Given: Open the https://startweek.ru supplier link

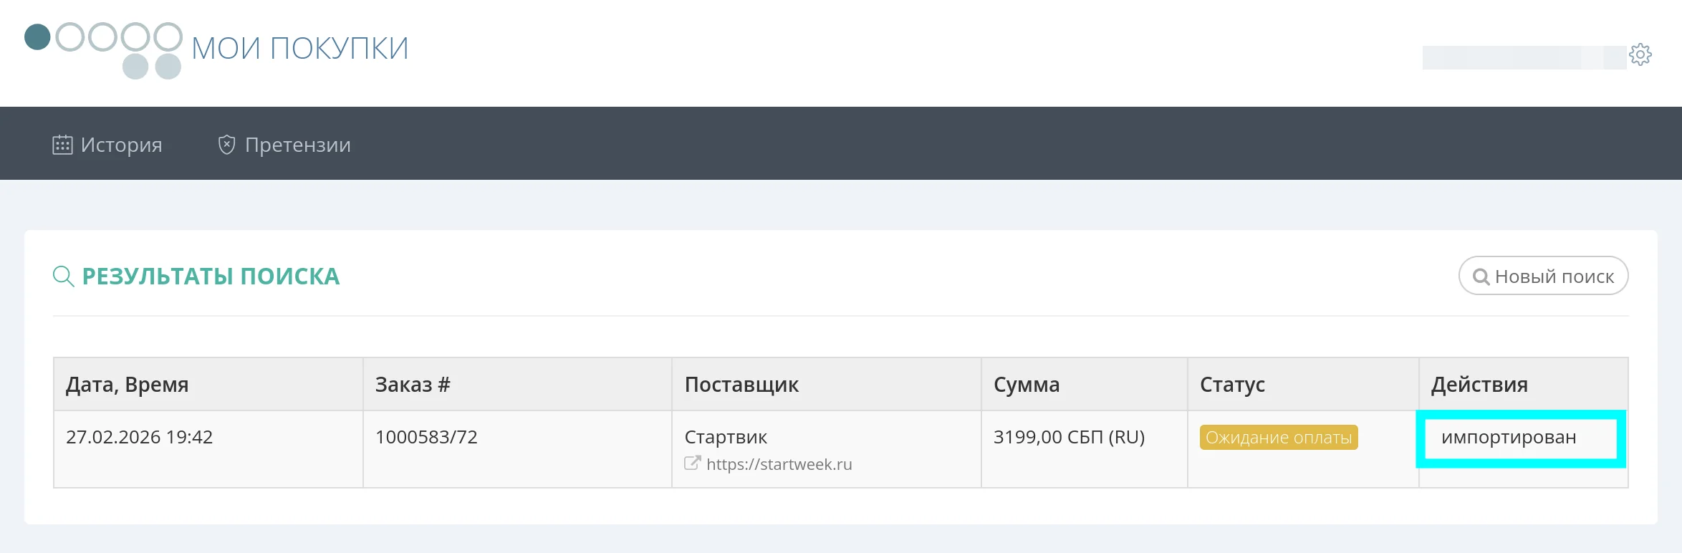Looking at the screenshot, I should (780, 463).
